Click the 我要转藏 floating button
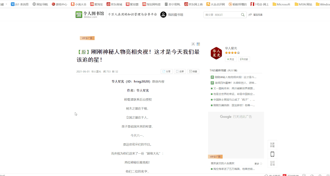The width and height of the screenshot is (330, 176). (272, 145)
